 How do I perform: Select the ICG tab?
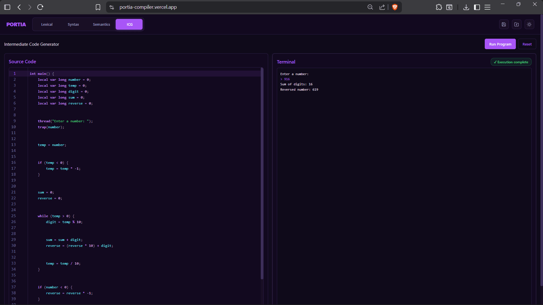pyautogui.click(x=129, y=24)
